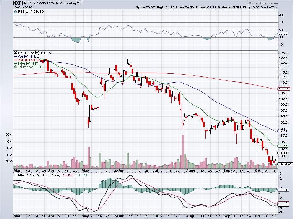Select the -3.056 signal value in MACD legend

tap(67, 175)
